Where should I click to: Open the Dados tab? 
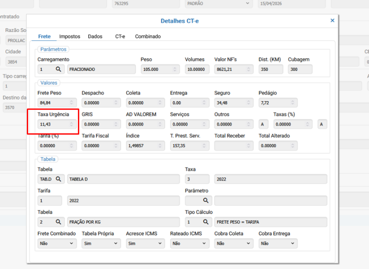[95, 36]
